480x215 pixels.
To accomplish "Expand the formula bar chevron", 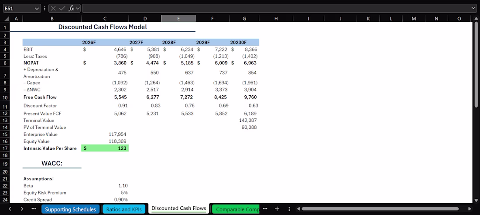I will coord(473,9).
